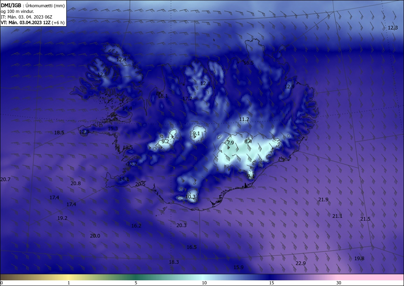Click the map value 20.7
This screenshot has width=404, height=286.
5,179
